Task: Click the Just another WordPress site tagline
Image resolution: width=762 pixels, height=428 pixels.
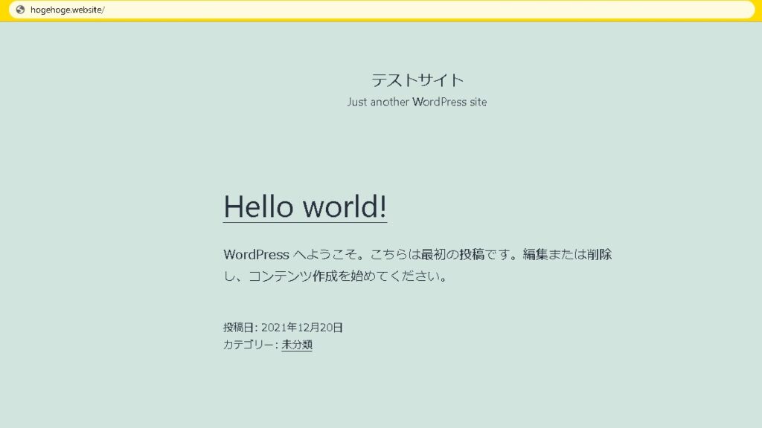Action: [x=417, y=102]
